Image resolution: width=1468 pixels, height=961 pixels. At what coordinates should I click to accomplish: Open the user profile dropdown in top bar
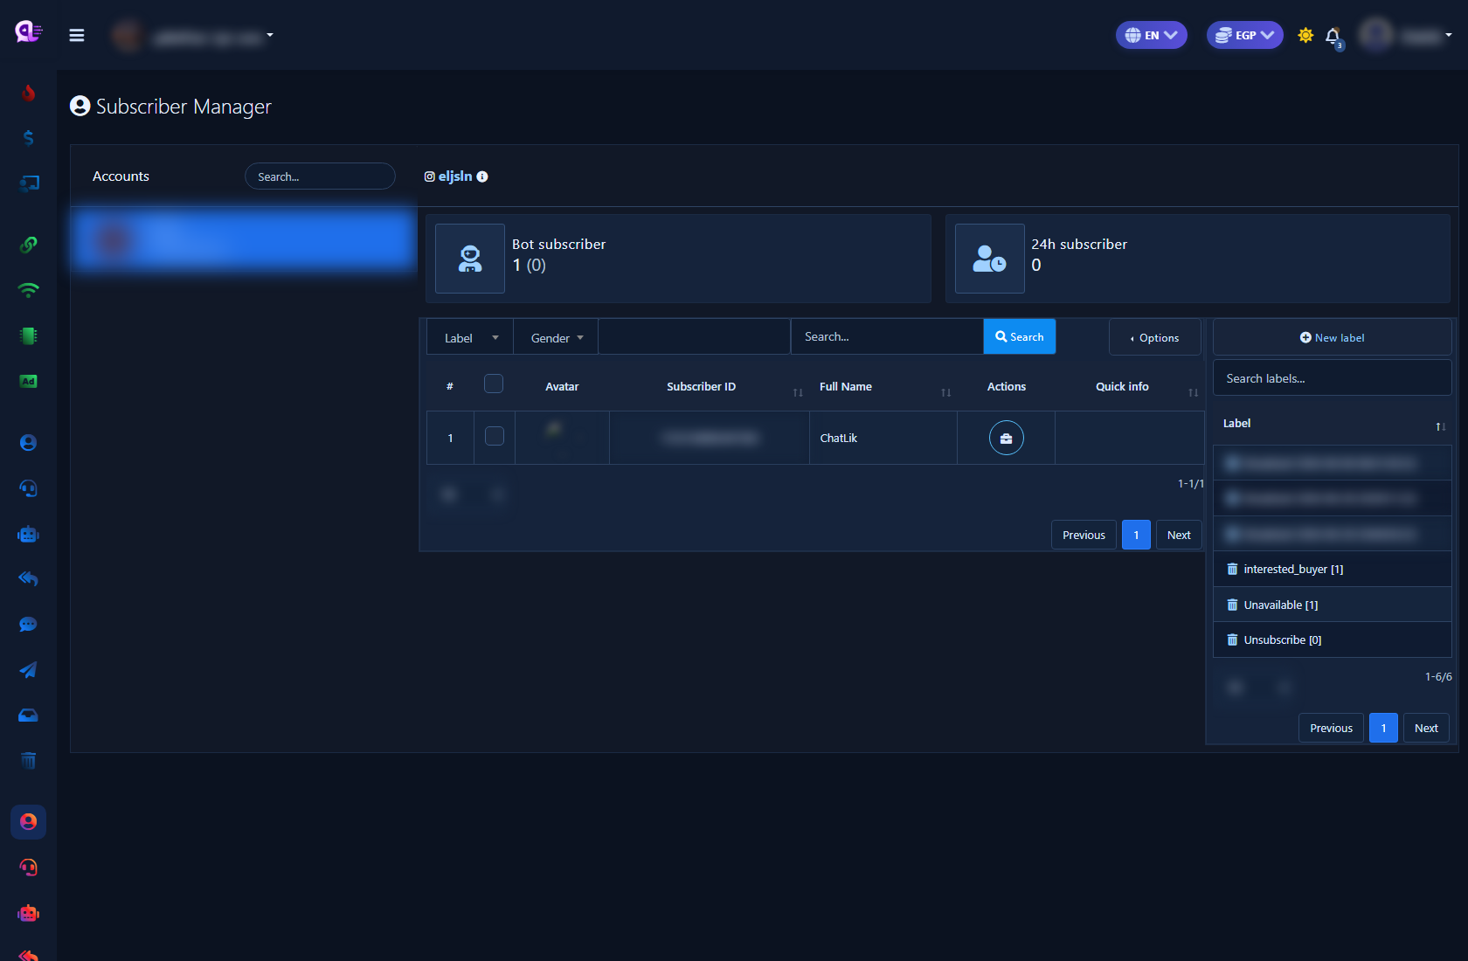[x=1406, y=36]
